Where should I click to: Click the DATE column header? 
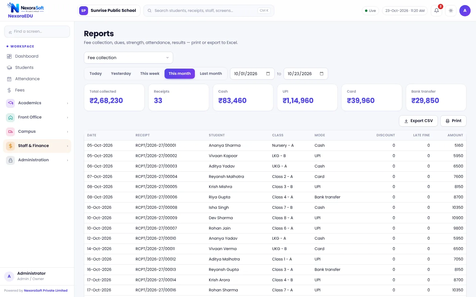pos(92,135)
